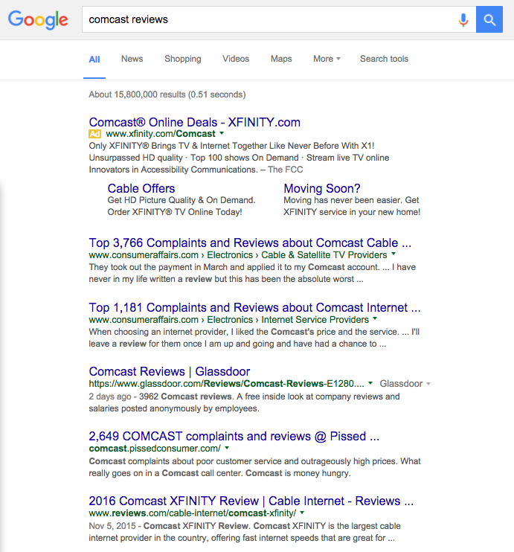Open Top 1,181 Complaints Comcast Internet result

pyautogui.click(x=254, y=308)
